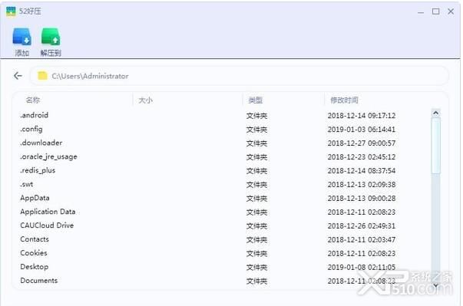Click the scrollbar down arrow
The height and width of the screenshot is (306, 463).
[x=436, y=285]
